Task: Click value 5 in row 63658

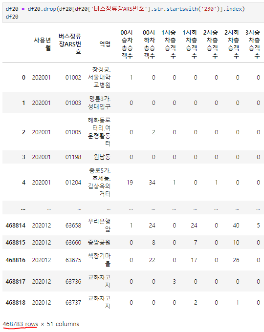Action: coord(258,225)
